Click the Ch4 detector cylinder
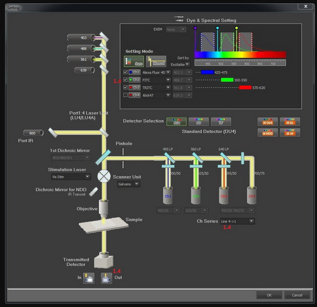317x307 pixels. 252,195
